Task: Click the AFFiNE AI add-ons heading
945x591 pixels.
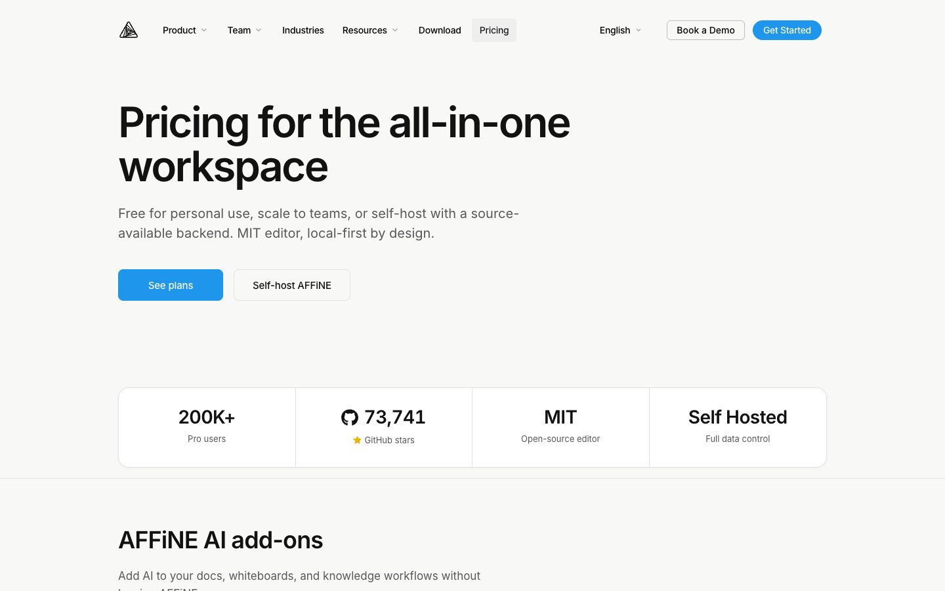Action: tap(220, 540)
